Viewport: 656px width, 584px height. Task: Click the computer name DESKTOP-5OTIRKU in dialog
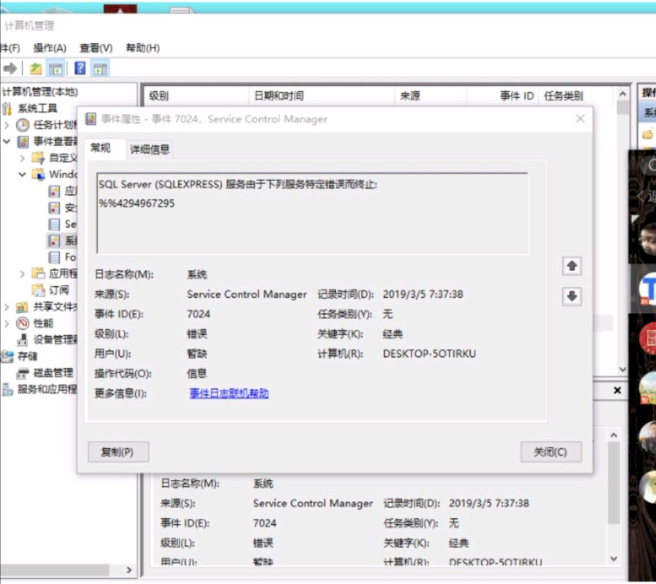click(429, 354)
